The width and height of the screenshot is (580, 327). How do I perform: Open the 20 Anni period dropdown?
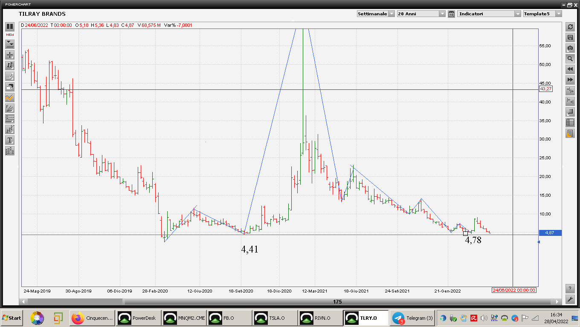pos(421,14)
